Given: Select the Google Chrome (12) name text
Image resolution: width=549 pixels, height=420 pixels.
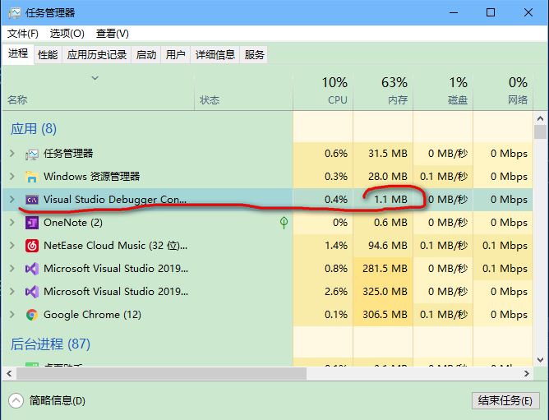Looking at the screenshot, I should click(92, 315).
